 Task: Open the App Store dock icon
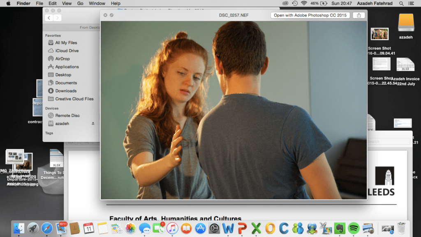point(200,228)
